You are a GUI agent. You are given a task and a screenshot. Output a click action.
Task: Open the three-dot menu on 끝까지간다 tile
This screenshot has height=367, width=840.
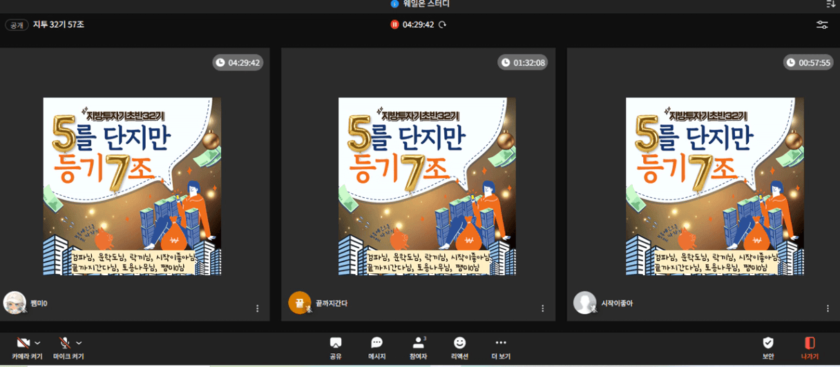pos(543,308)
